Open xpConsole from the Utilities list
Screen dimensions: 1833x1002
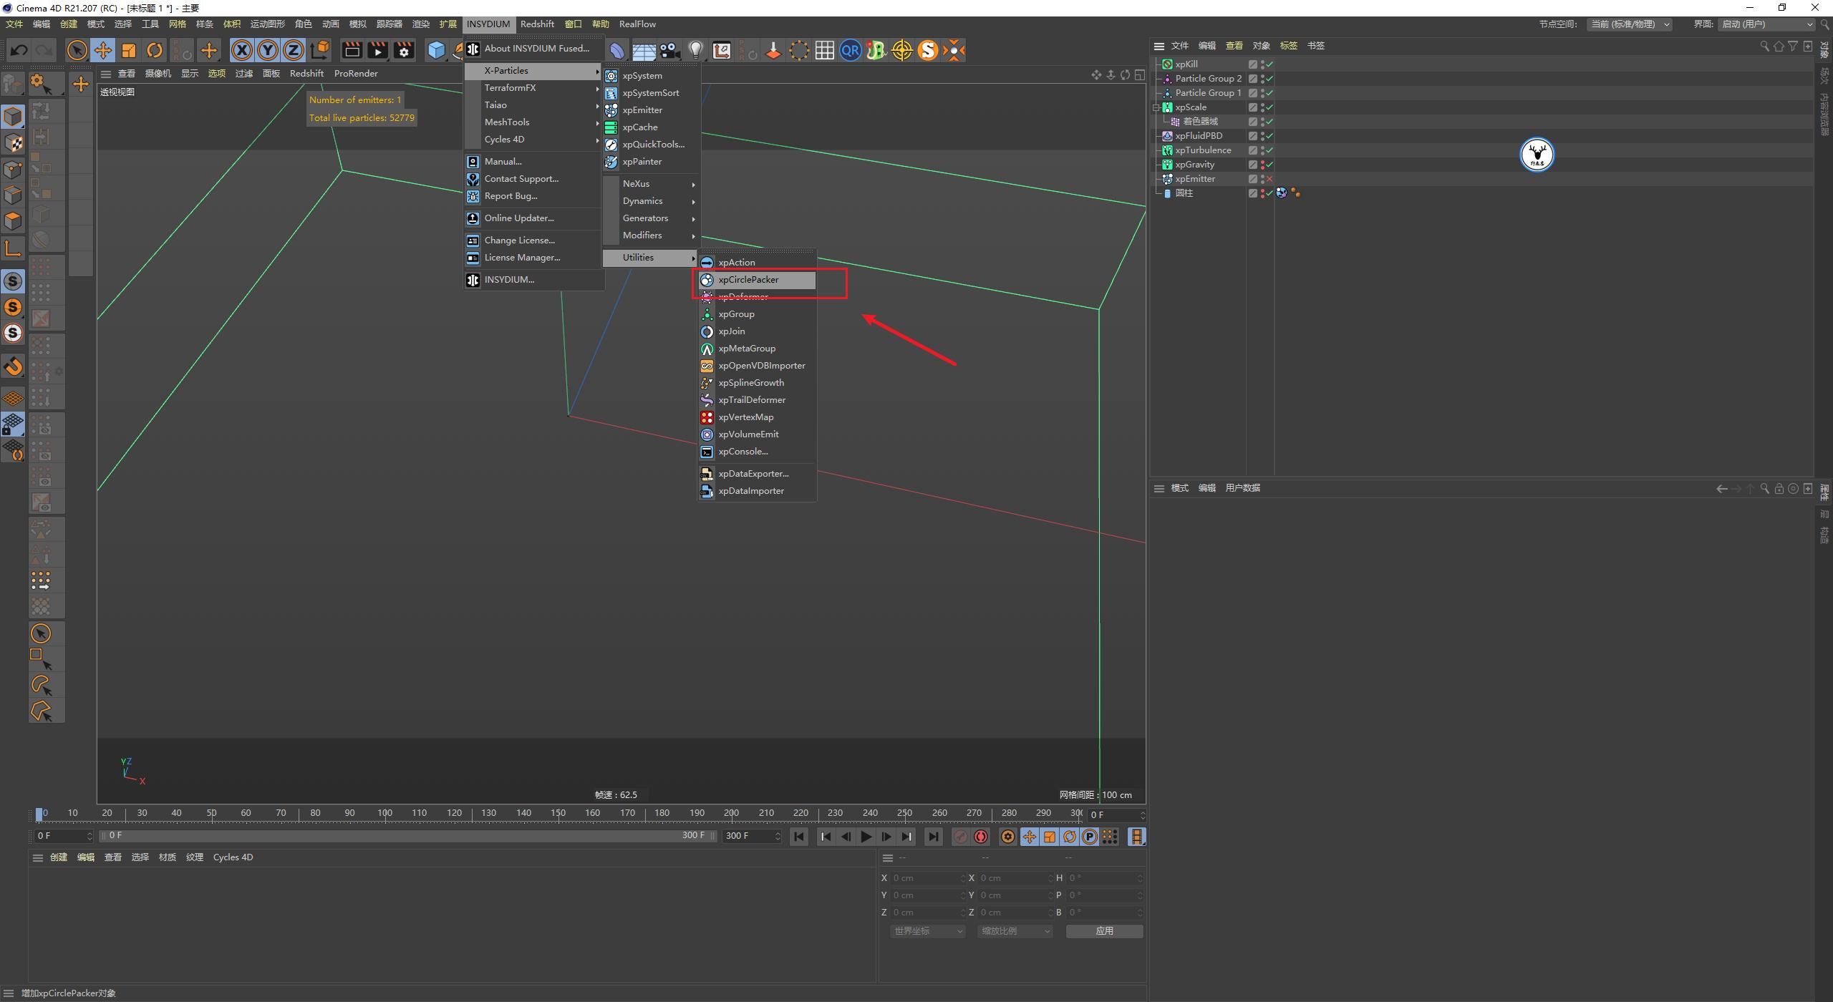click(x=743, y=451)
